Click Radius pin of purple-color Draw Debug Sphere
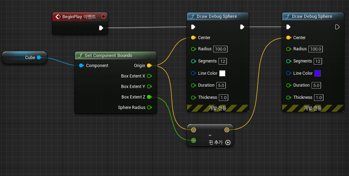349x176 pixels. [289, 49]
